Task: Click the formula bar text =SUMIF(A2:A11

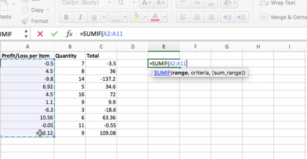Action: (x=101, y=34)
